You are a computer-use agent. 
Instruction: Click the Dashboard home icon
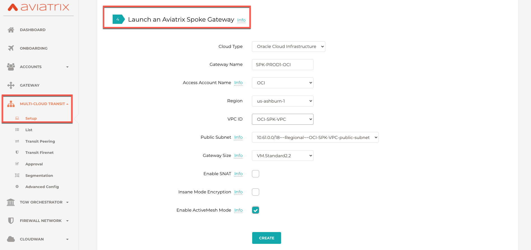tap(11, 30)
